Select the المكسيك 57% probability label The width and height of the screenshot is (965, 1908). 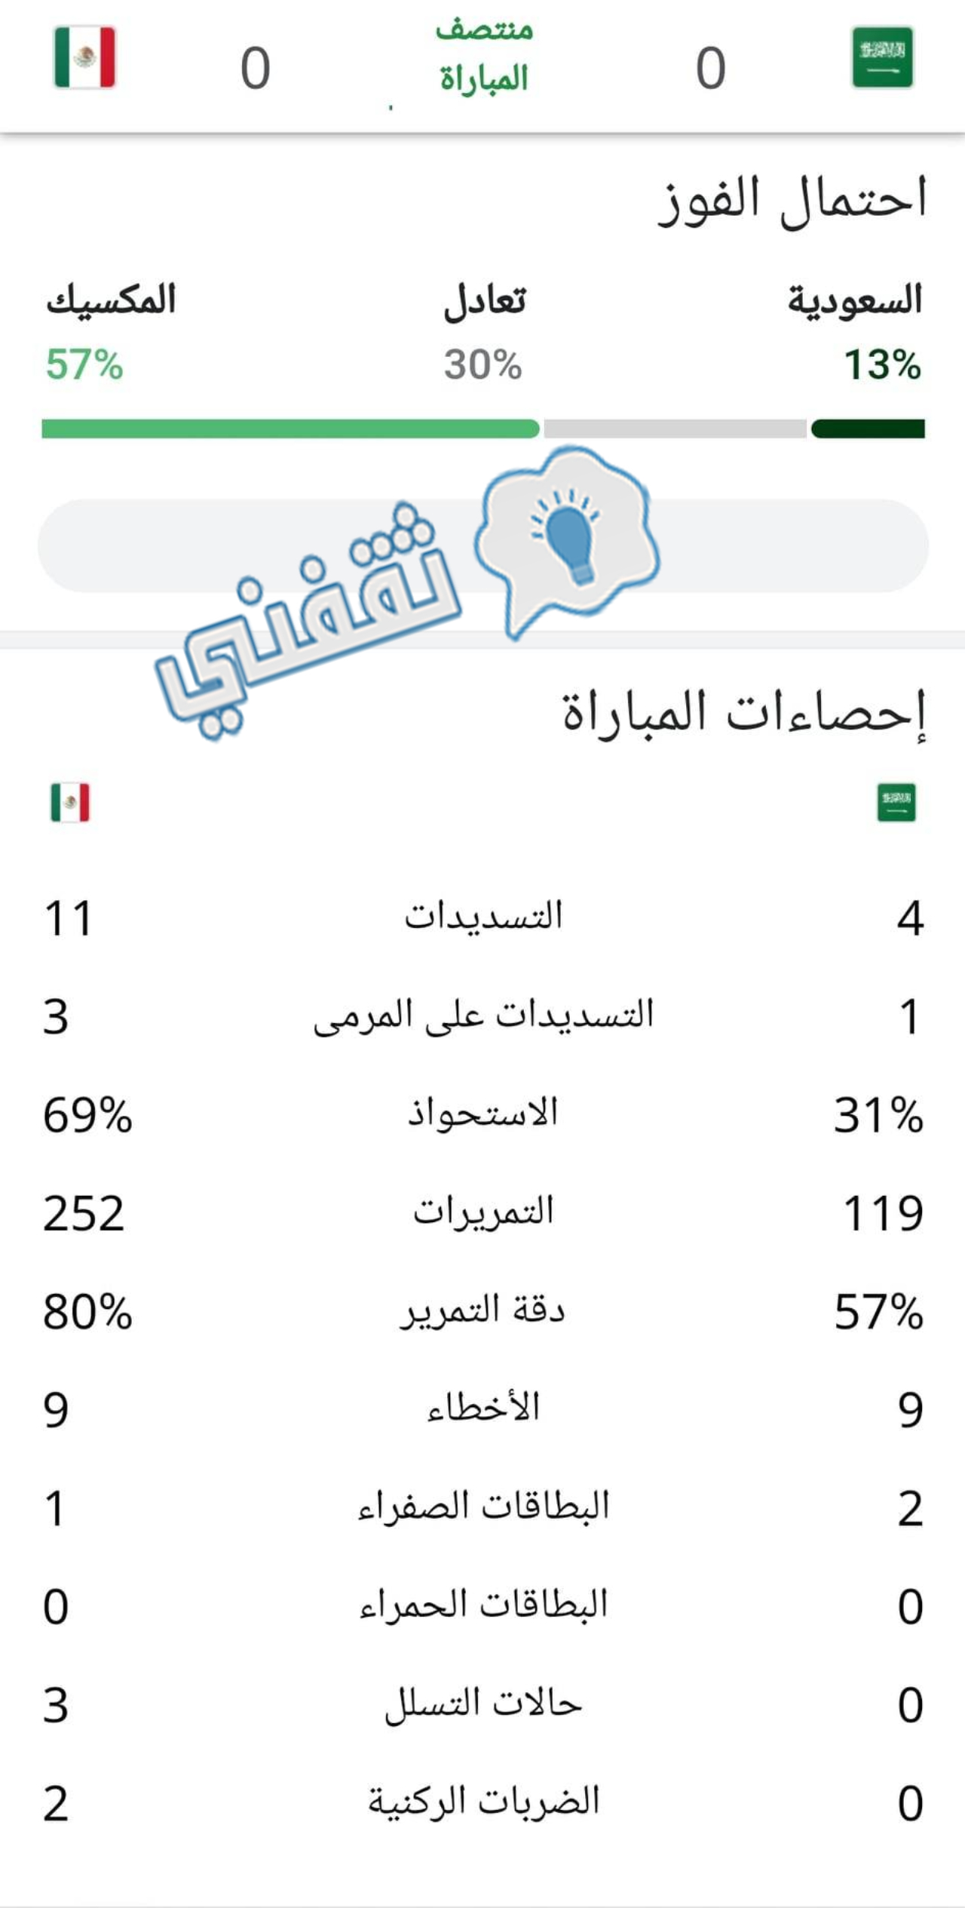tap(110, 332)
